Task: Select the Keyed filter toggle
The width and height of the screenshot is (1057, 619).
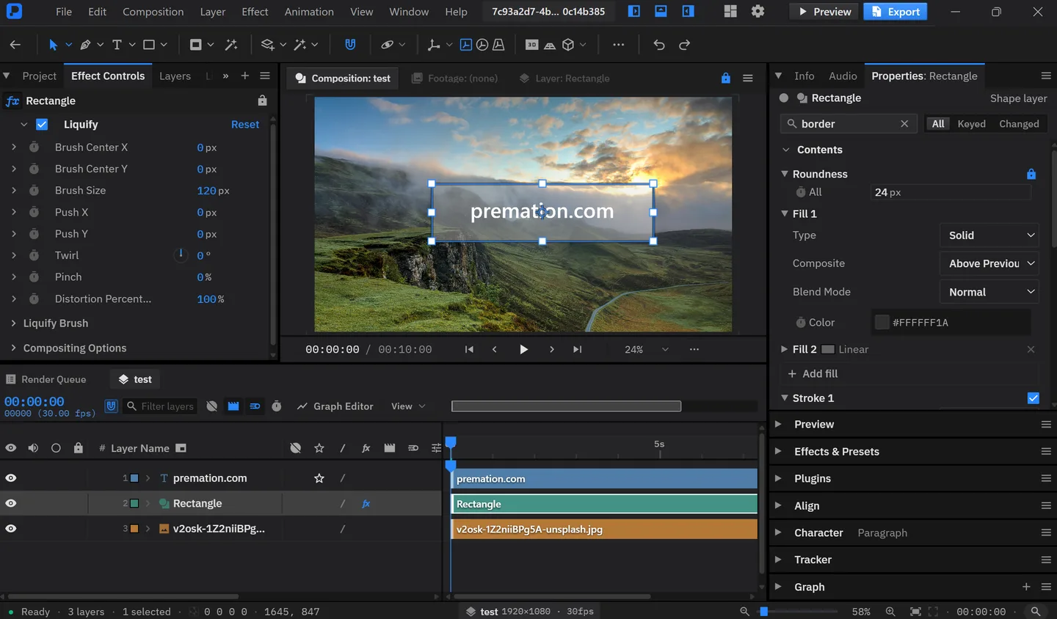Action: tap(971, 124)
